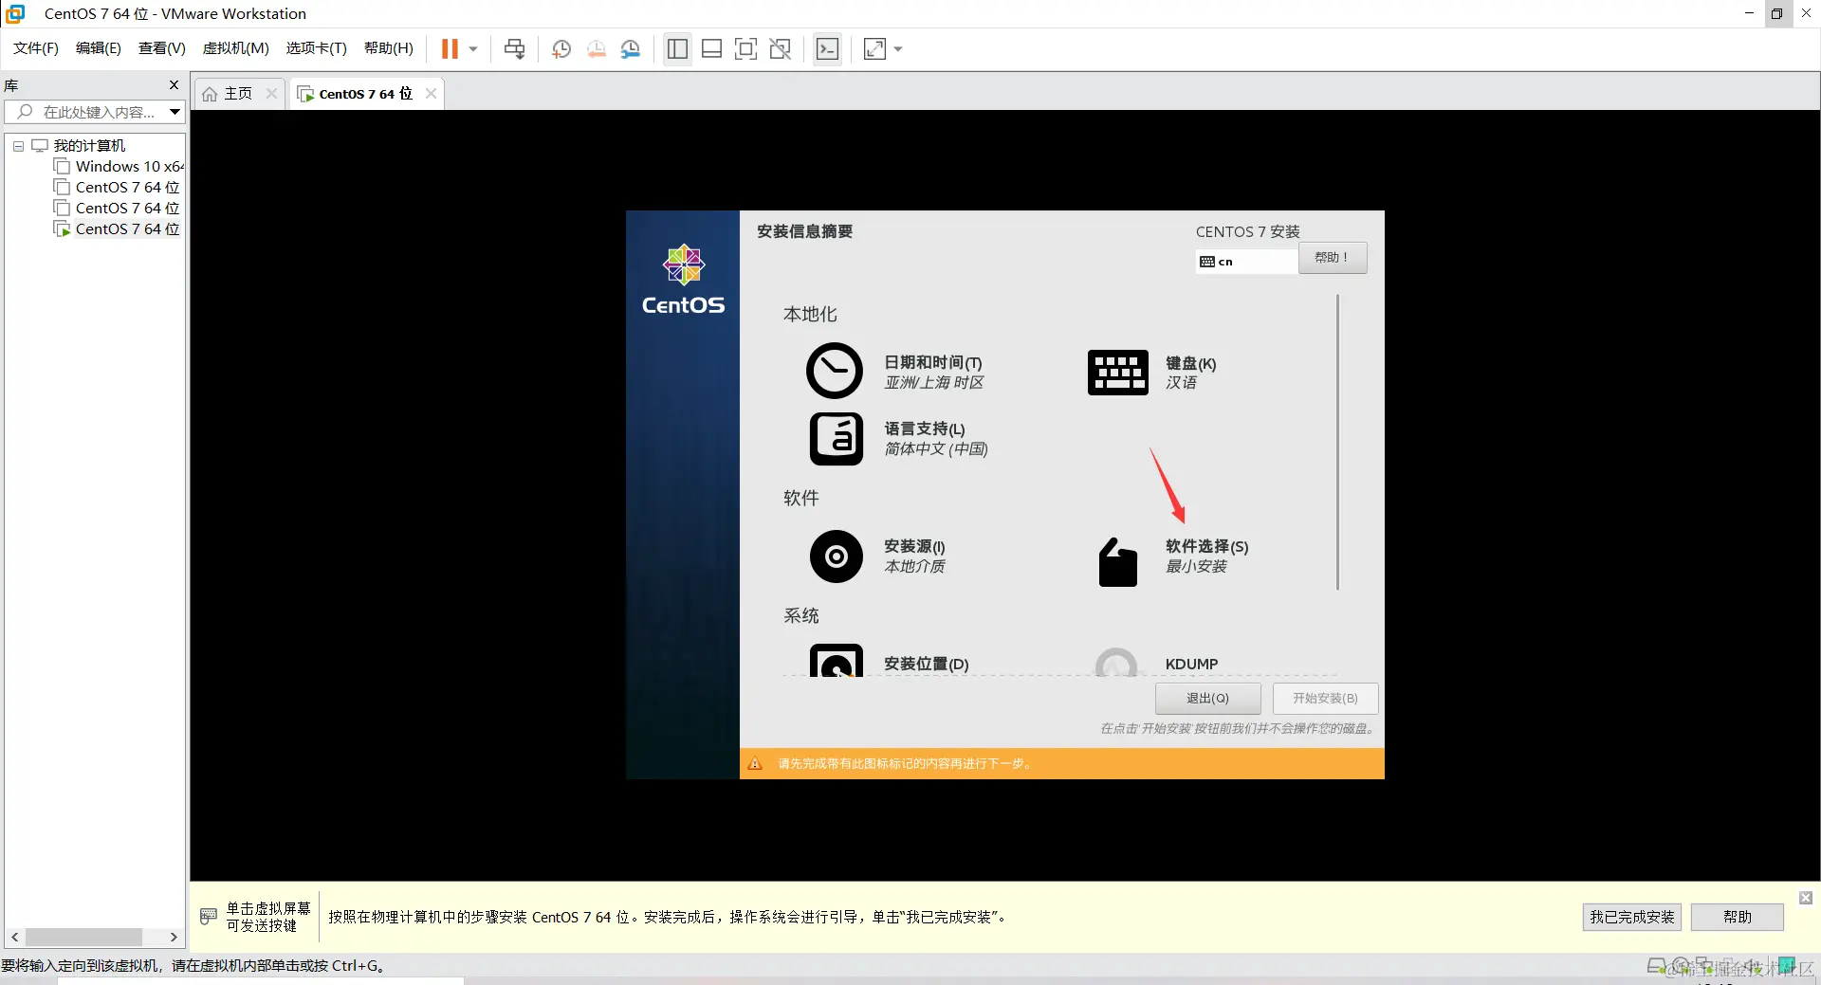Open 日期和时间 clock icon settings
Viewport: 1821px width, 985px height.
click(835, 371)
